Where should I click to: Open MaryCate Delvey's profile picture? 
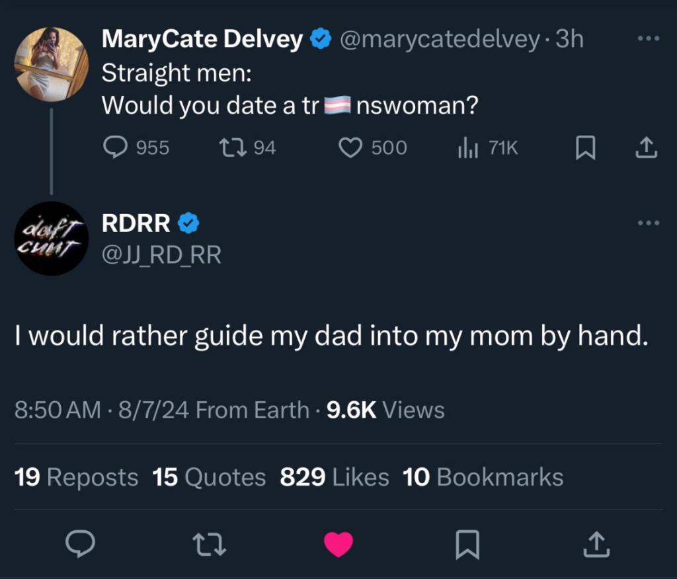(52, 63)
